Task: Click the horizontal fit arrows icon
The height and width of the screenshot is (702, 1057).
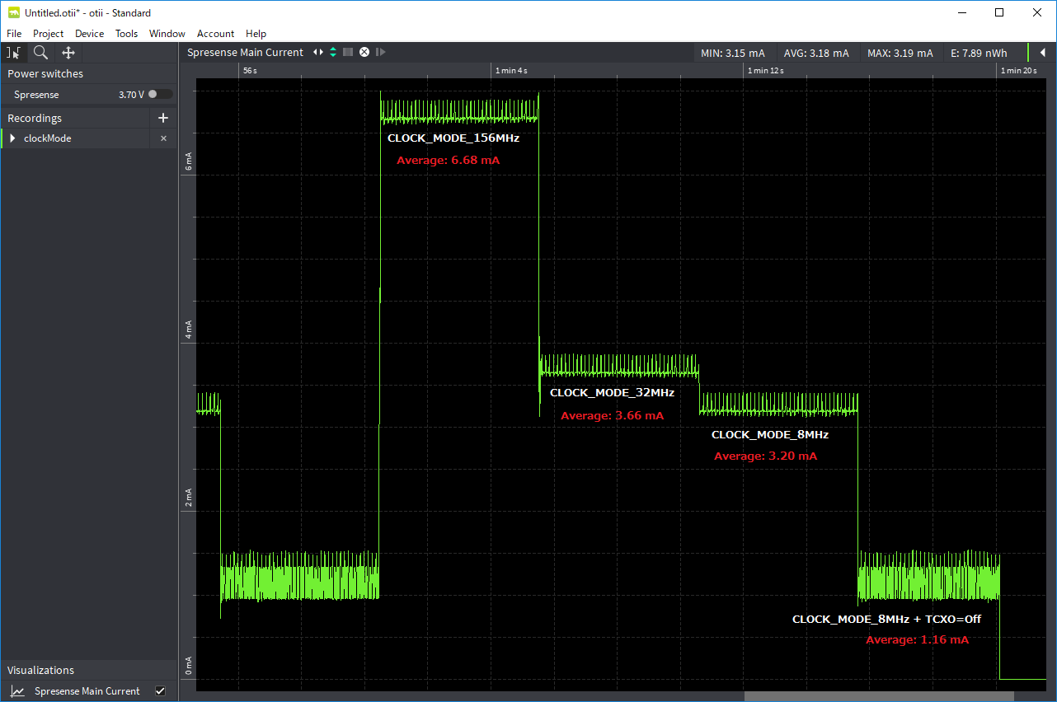Action: tap(318, 53)
